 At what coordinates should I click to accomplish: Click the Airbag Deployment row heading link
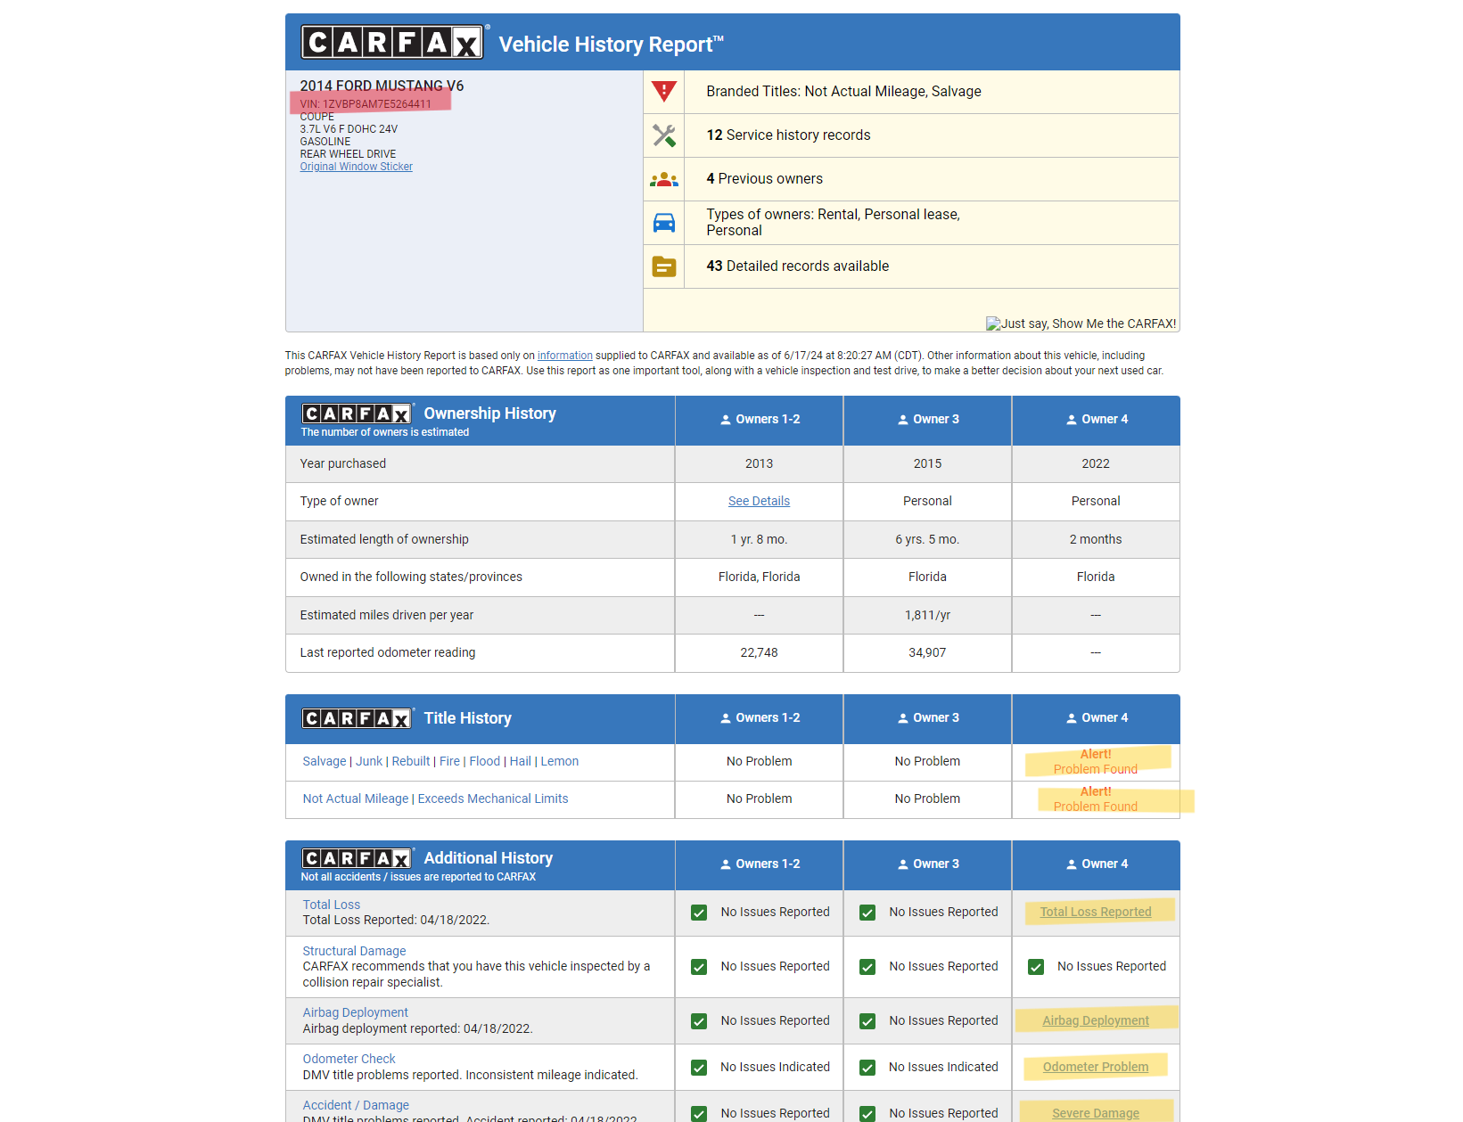click(356, 1012)
